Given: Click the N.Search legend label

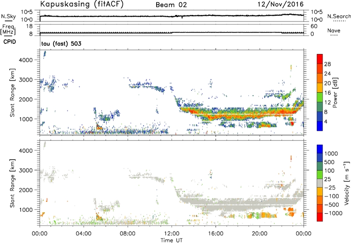Looking at the screenshot, I should point(339,16).
